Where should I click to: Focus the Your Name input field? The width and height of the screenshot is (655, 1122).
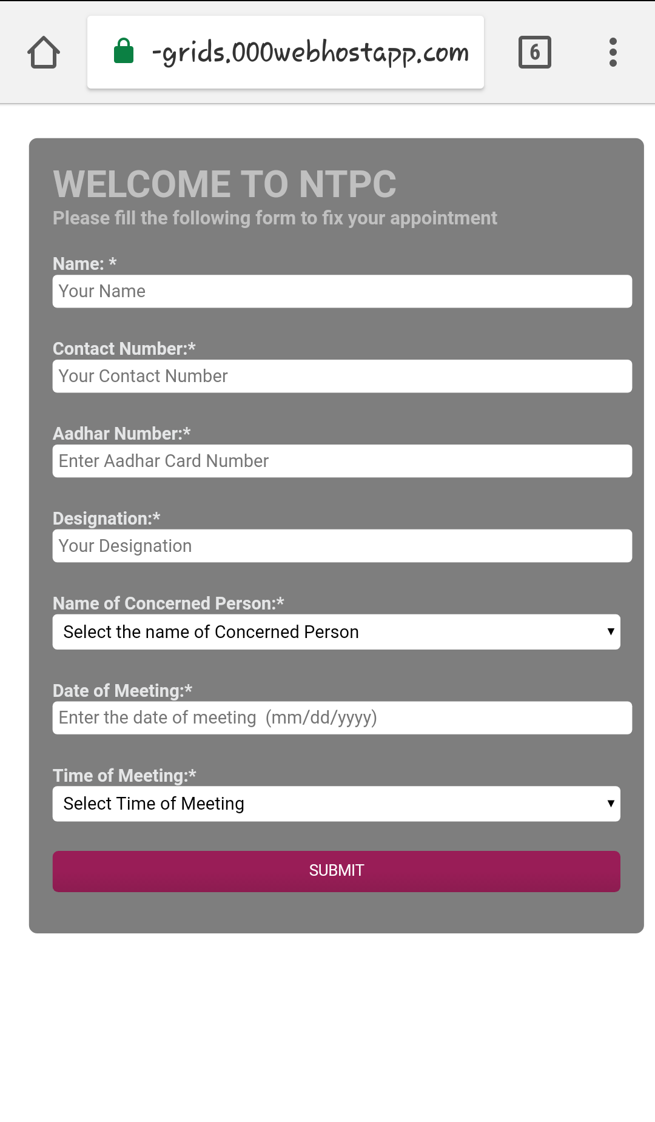342,292
